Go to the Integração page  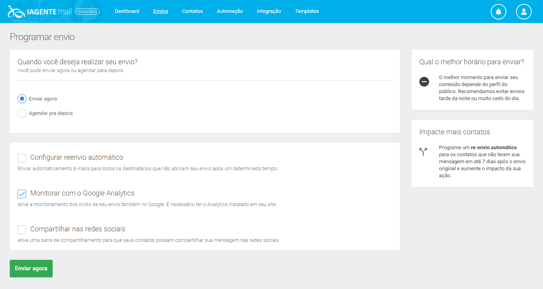tap(269, 11)
